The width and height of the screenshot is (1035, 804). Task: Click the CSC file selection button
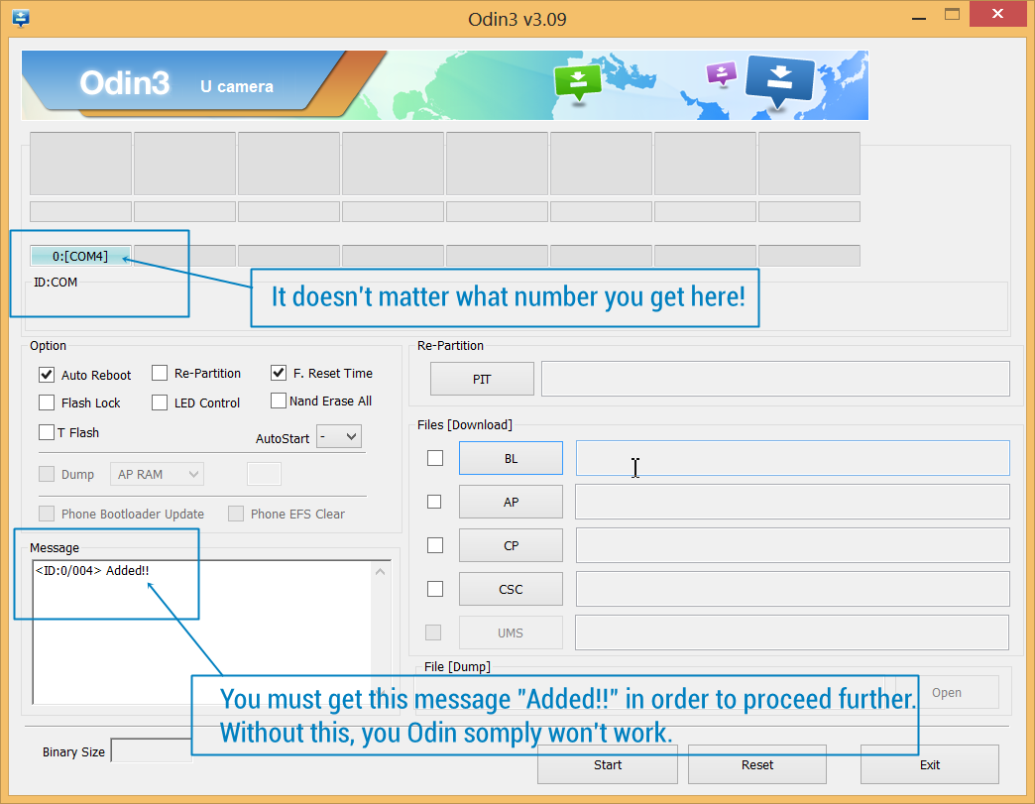point(511,589)
